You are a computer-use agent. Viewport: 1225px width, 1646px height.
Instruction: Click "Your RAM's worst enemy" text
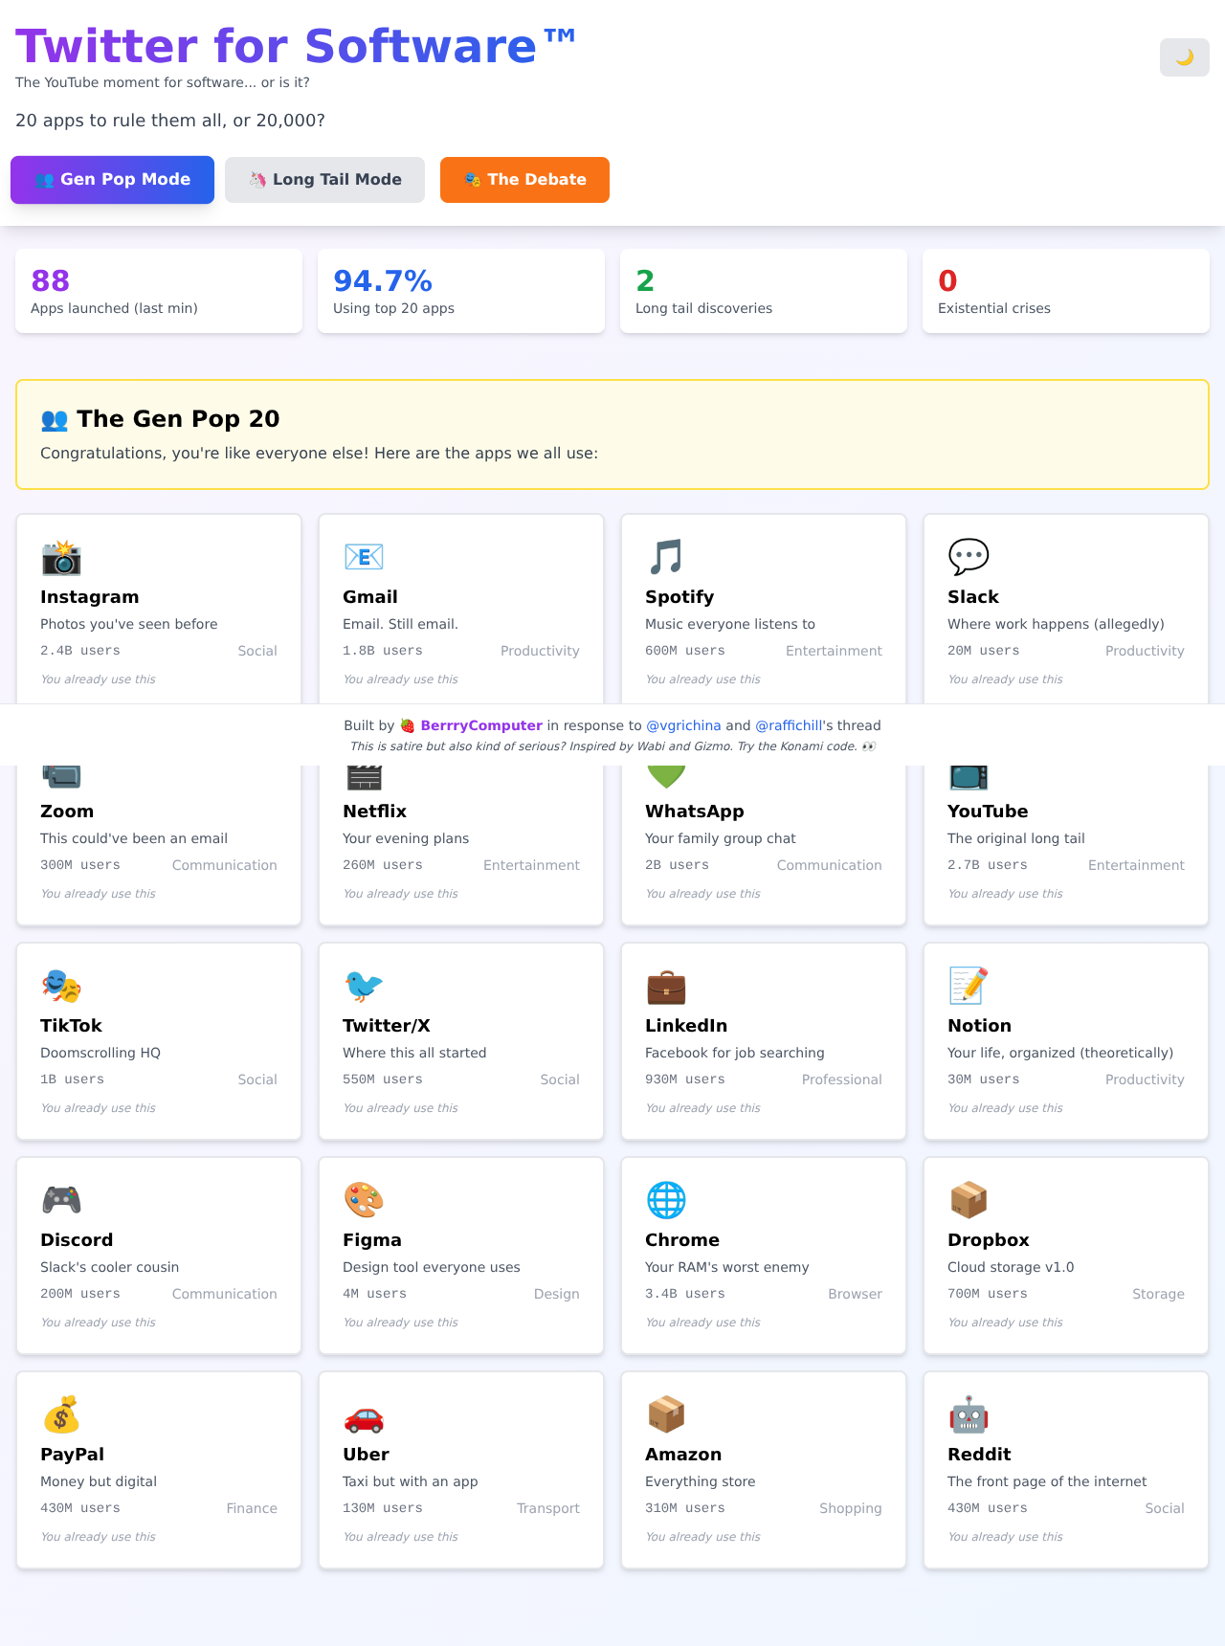(726, 1267)
